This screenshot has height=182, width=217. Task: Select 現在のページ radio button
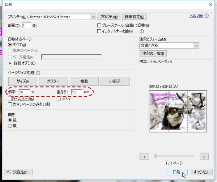pyautogui.click(x=10, y=51)
